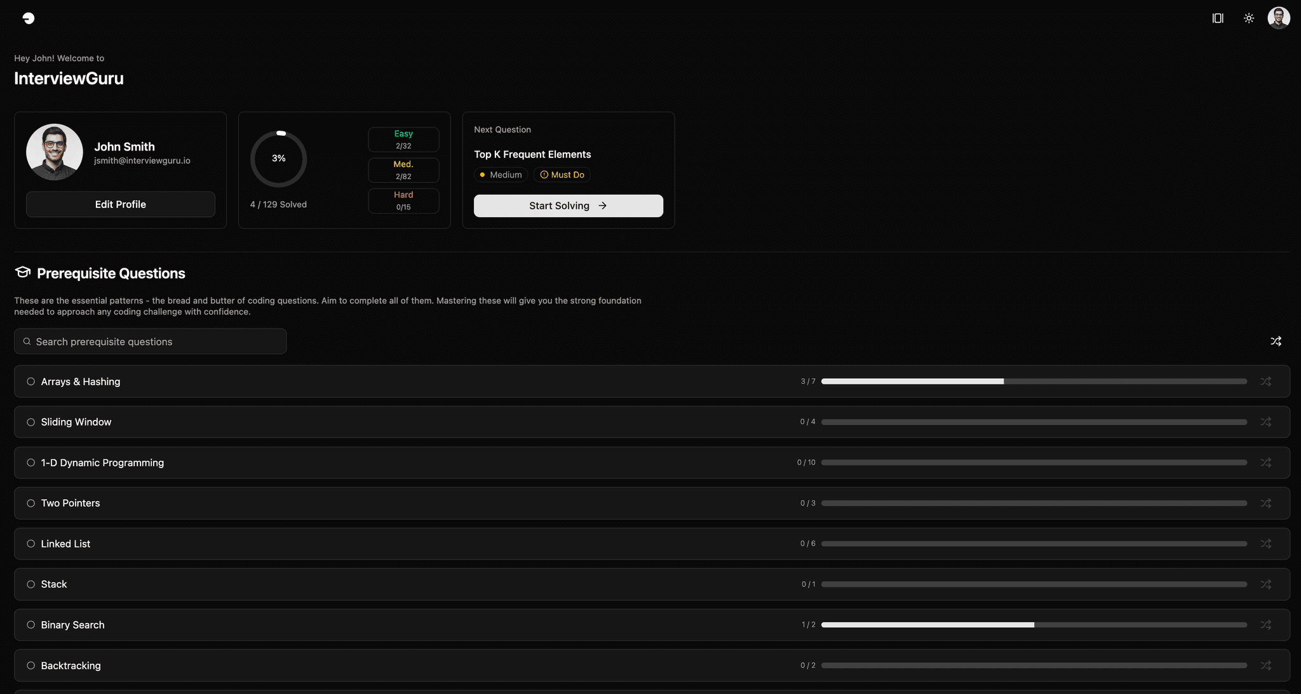The image size is (1301, 694).
Task: Shuffle a question from Arrays & Hashing
Action: 1266,381
